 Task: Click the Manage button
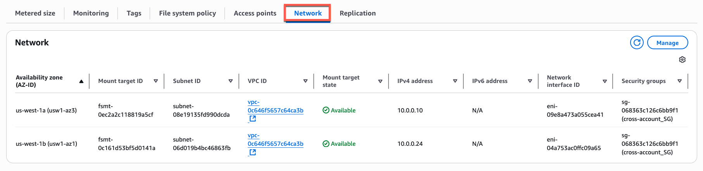tap(667, 43)
